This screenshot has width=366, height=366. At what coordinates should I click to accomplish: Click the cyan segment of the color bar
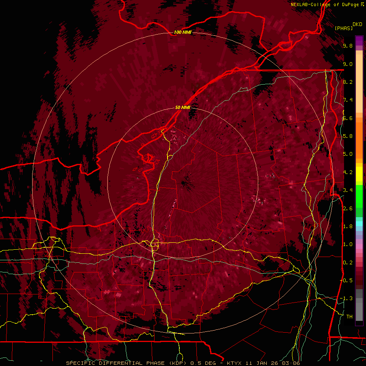coord(359,224)
